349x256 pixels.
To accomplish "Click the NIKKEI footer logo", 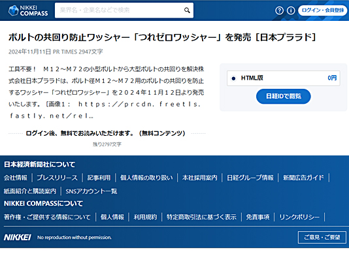I will click(x=18, y=237).
